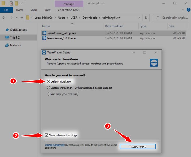
Task: Expand hidden path chevron before Local Disk
Action: 32,18
